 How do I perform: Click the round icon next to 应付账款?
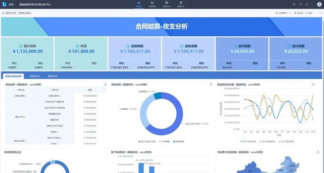pos(235,46)
